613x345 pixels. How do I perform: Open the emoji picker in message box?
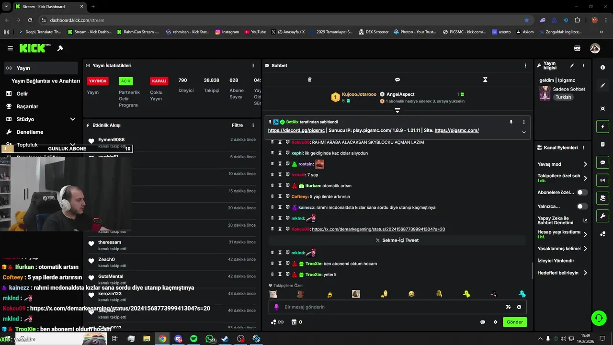point(519,307)
